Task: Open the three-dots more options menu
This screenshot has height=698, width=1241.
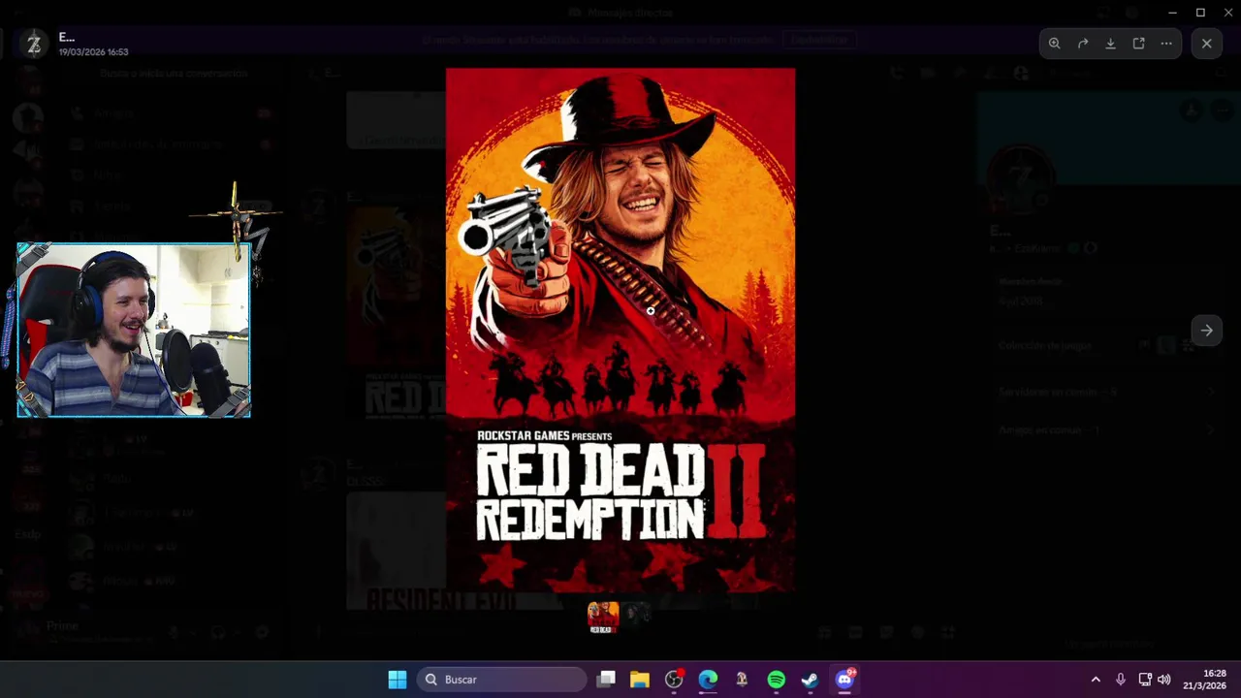Action: coord(1166,44)
